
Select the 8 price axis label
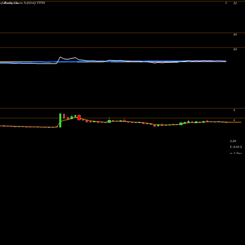click(x=234, y=110)
